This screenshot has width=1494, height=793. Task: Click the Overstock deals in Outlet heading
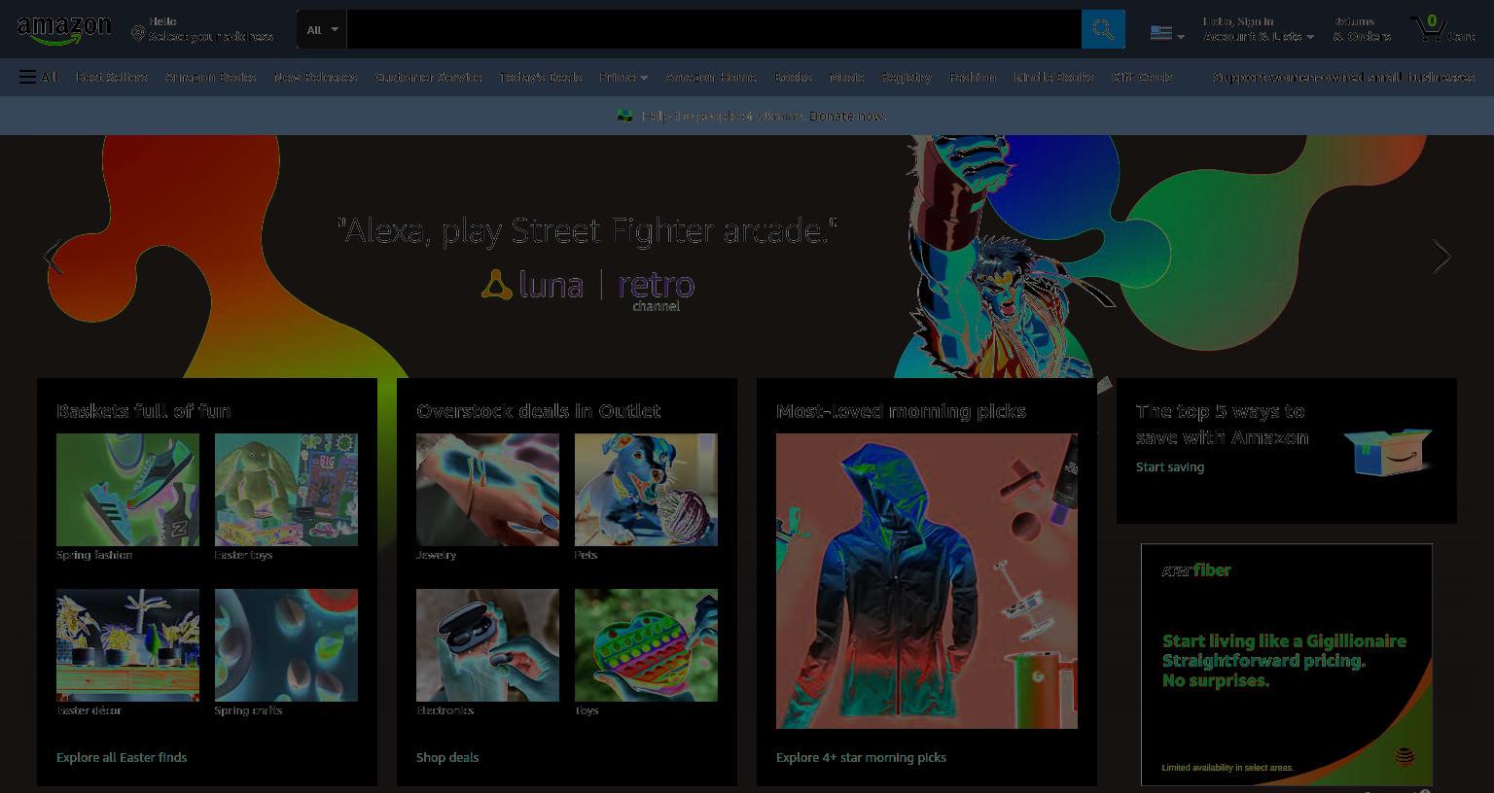538,411
